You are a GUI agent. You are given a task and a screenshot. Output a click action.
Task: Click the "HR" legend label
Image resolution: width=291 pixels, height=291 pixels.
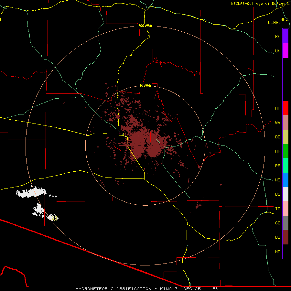[277, 151]
